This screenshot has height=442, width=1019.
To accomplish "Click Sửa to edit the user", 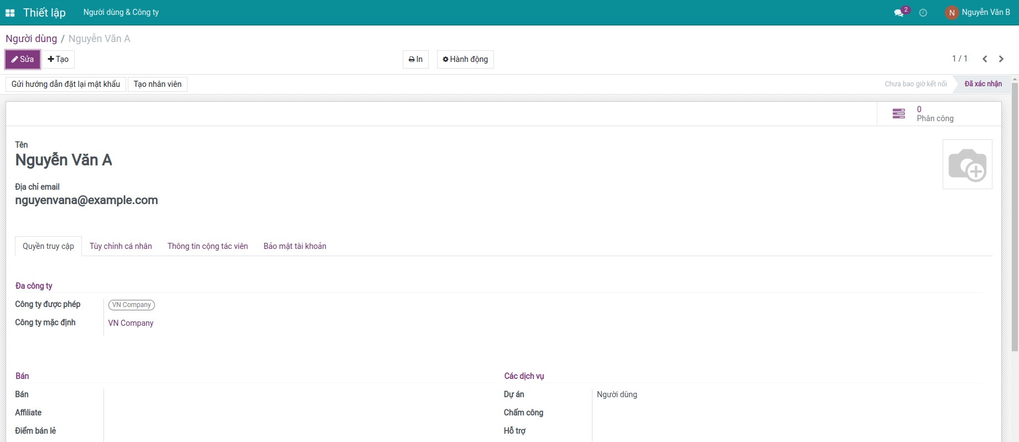I will [23, 59].
